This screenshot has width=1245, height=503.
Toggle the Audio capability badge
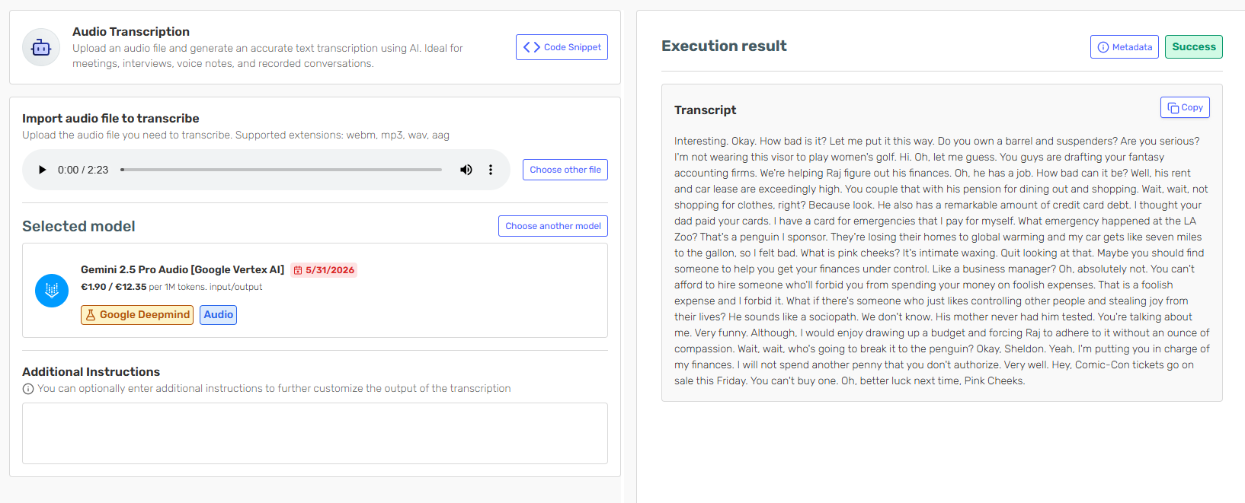point(218,314)
